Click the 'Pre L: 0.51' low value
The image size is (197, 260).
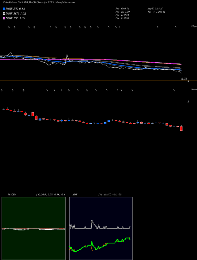pyautogui.click(x=123, y=15)
